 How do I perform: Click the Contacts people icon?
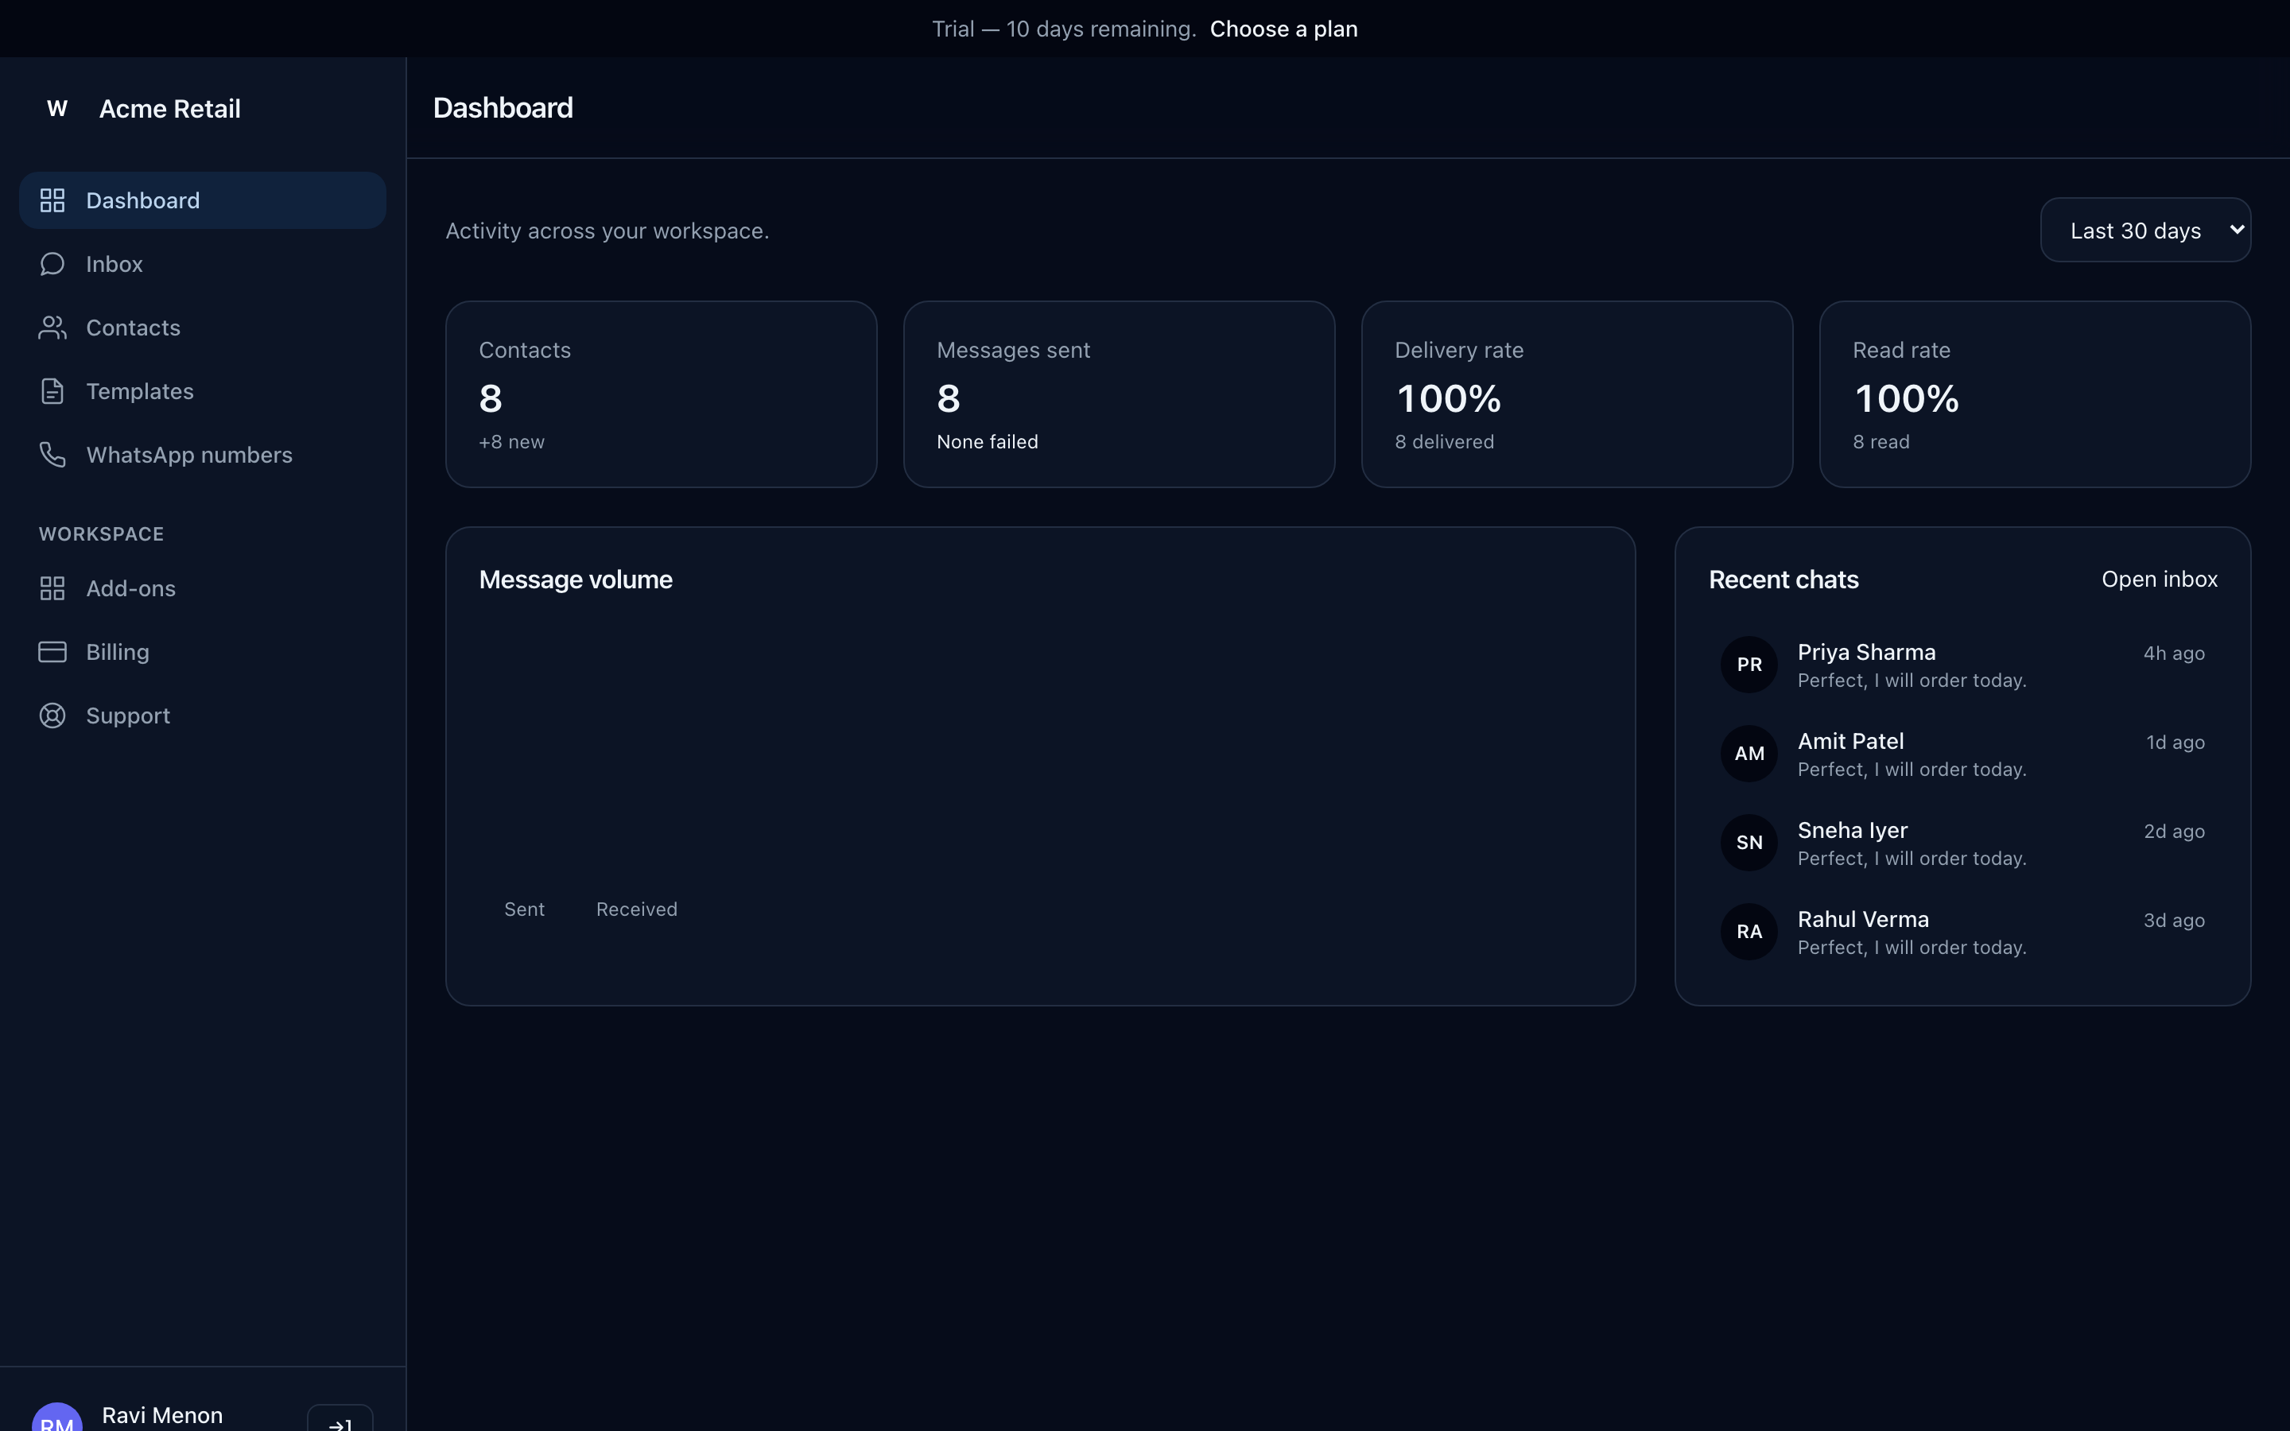tap(52, 328)
